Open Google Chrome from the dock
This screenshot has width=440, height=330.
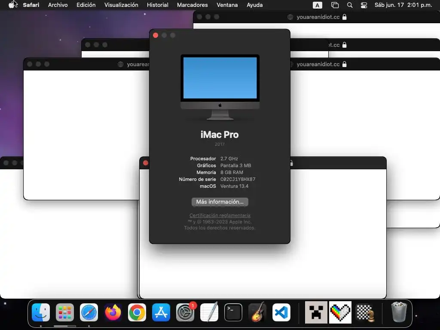coord(137,312)
